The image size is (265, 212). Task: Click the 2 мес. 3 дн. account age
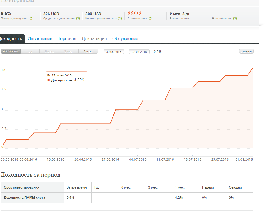(181, 14)
